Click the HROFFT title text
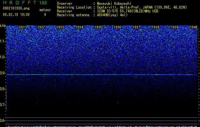200x127 pixels. [x=20, y=3]
